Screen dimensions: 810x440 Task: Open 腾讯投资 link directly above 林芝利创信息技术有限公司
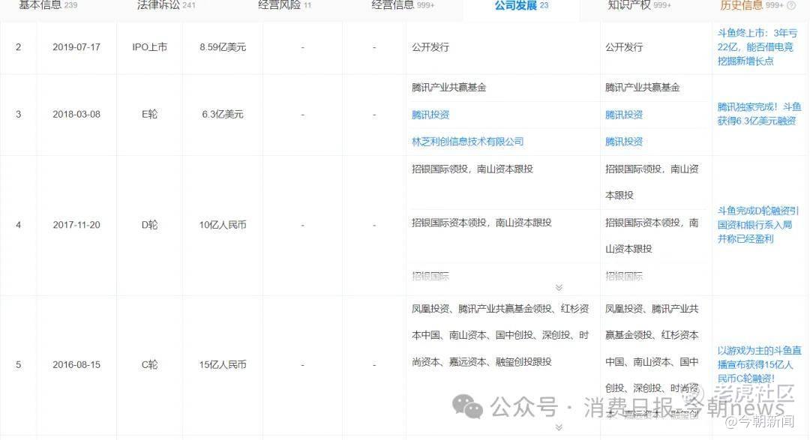[x=430, y=115]
